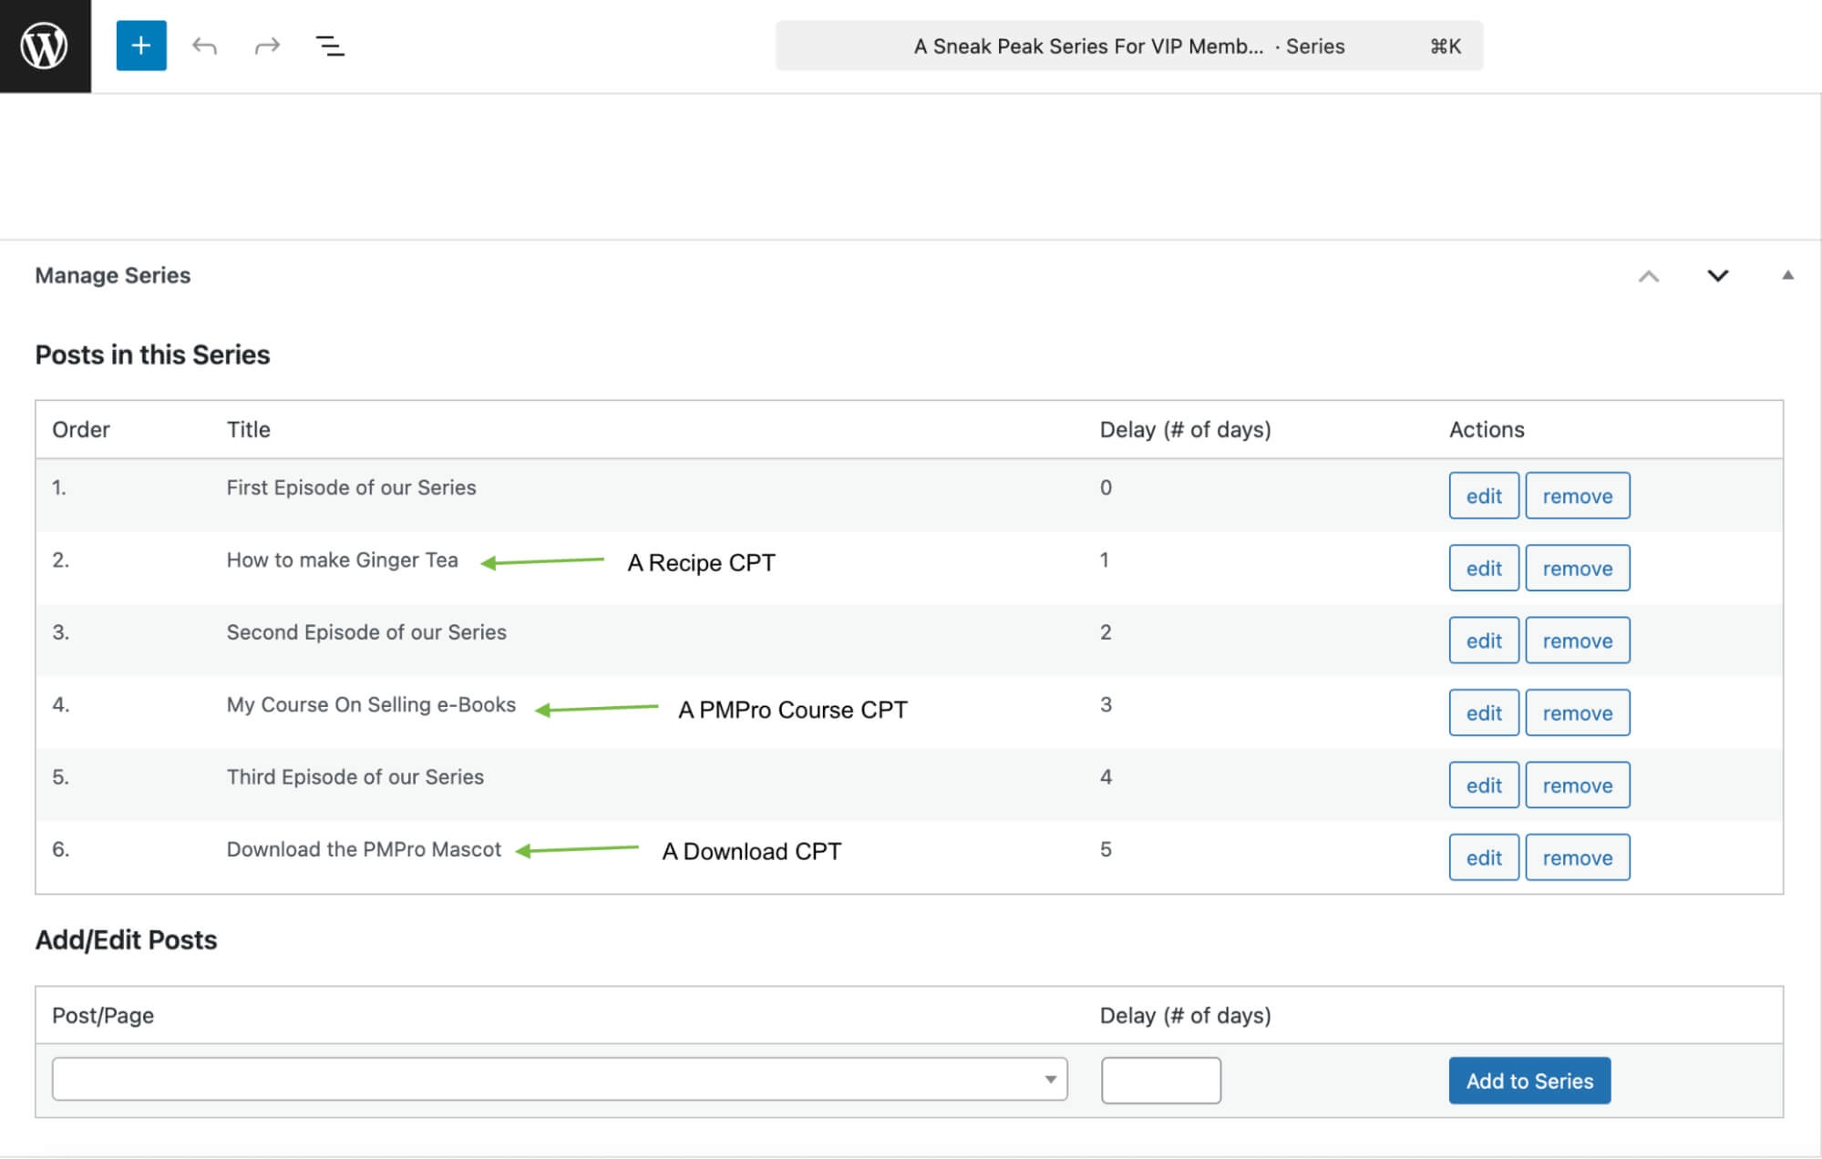Viewport: 1822px width, 1159px height.
Task: Open the Post/Page selection dropdown
Action: click(x=1050, y=1080)
